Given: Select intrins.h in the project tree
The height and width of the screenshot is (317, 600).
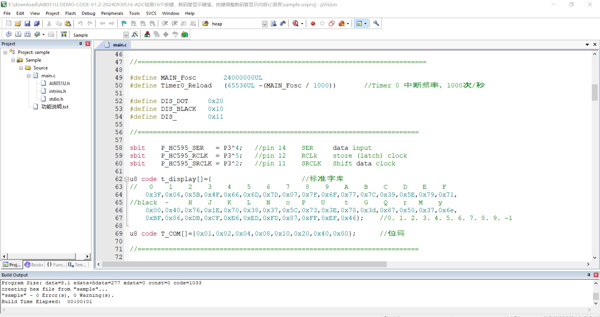Looking at the screenshot, I should [x=57, y=91].
